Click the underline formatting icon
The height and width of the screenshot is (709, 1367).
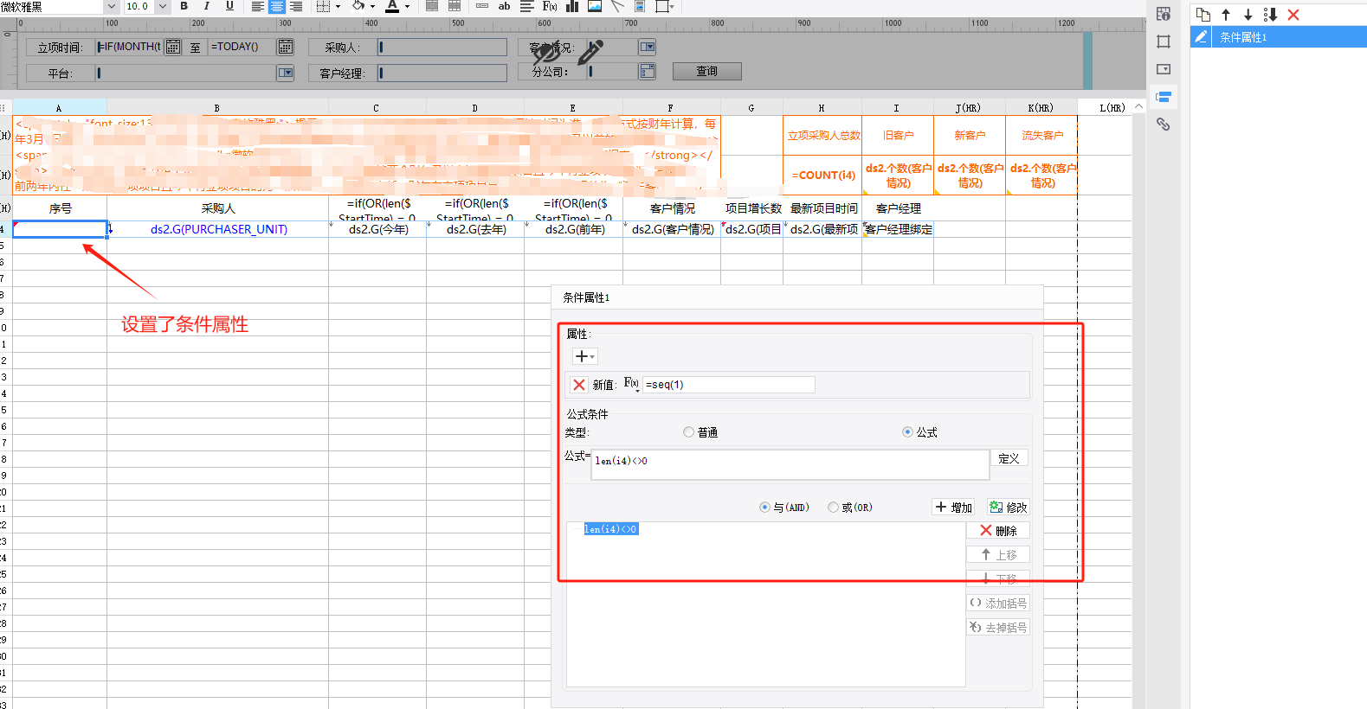pyautogui.click(x=229, y=6)
